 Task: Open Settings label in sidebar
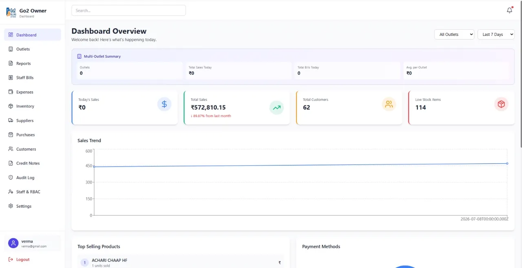[24, 206]
